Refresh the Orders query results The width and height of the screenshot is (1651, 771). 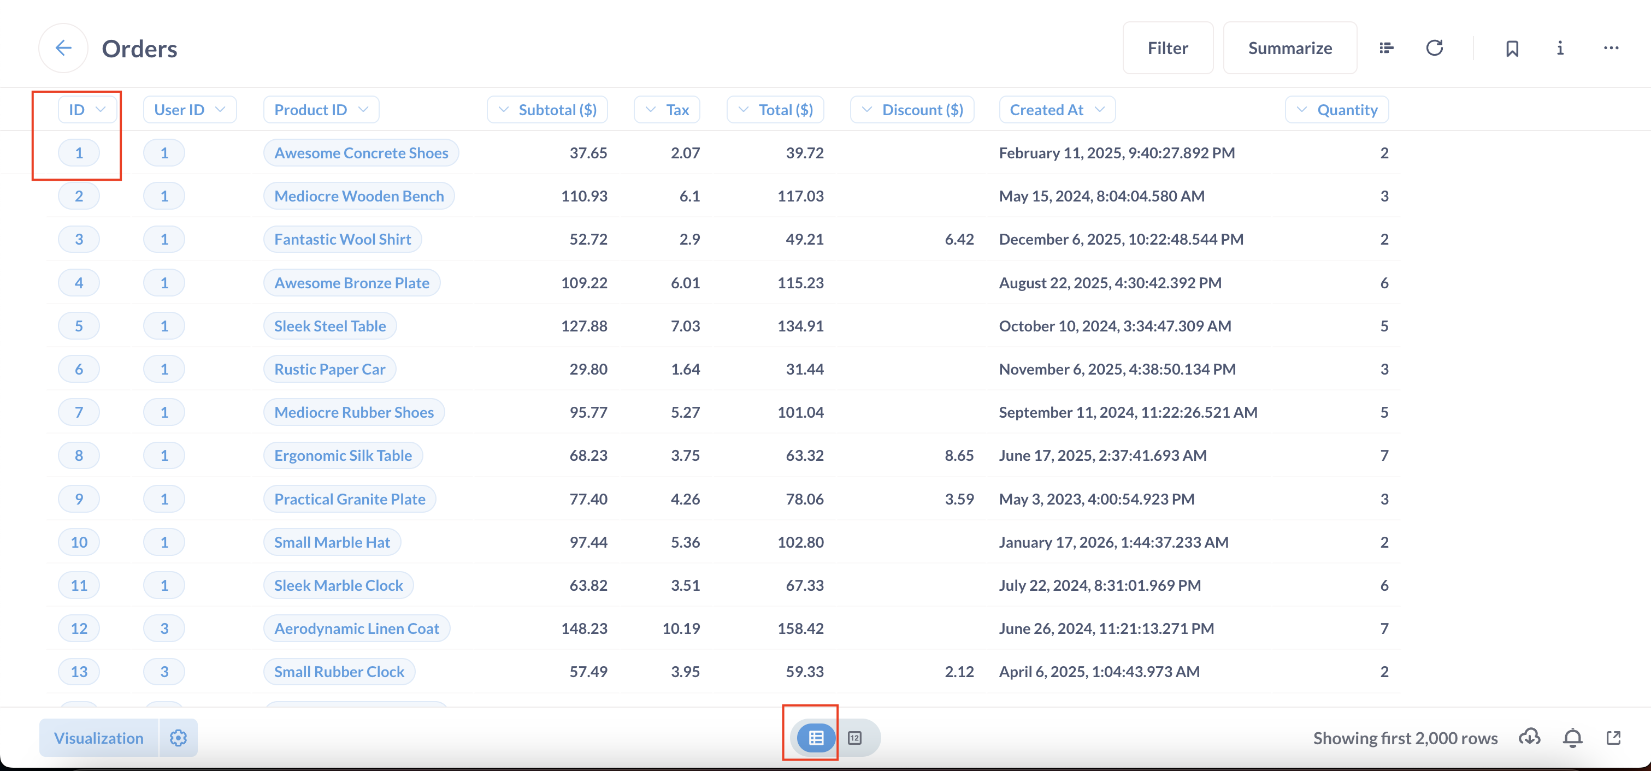[x=1435, y=48]
